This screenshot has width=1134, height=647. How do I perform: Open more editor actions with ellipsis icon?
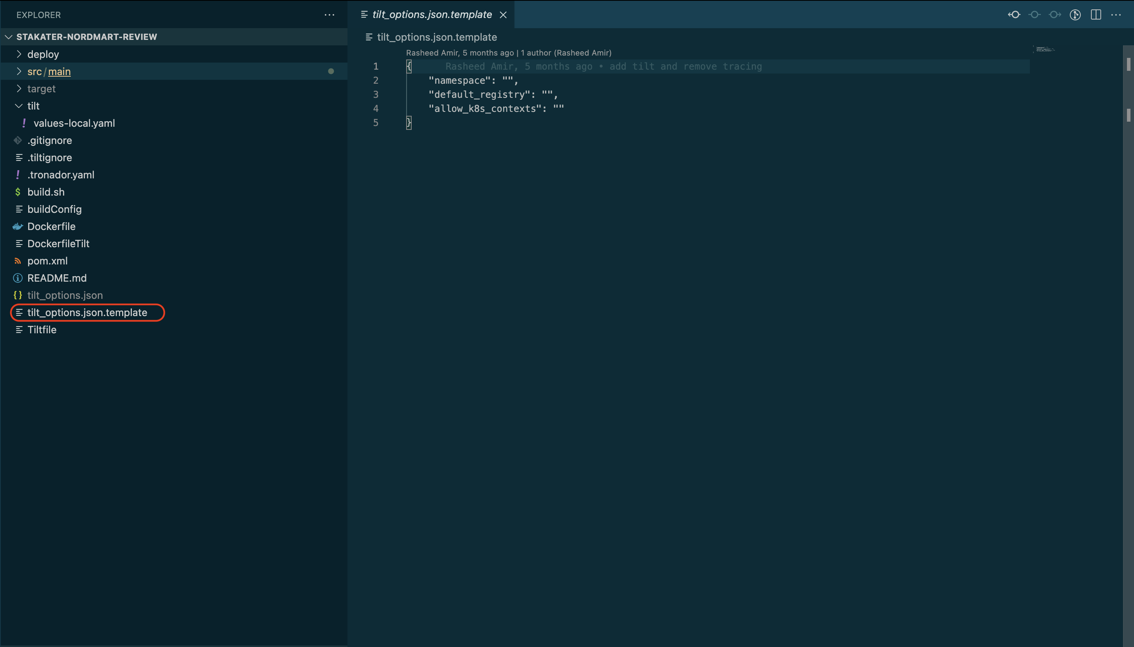[x=1117, y=14]
